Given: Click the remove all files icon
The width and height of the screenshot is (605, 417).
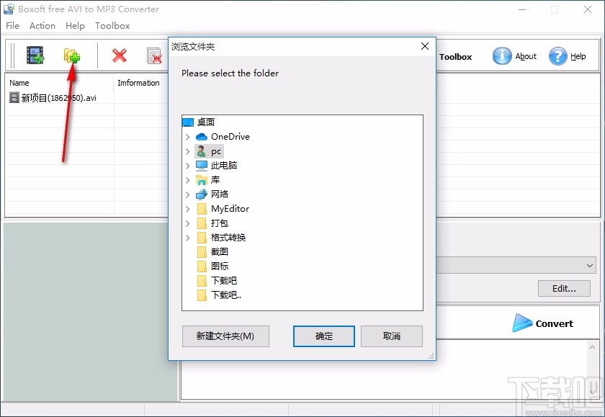Looking at the screenshot, I should click(154, 54).
